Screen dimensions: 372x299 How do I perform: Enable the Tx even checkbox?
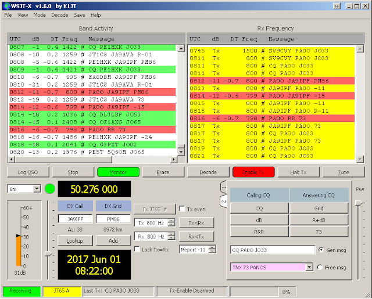182,209
